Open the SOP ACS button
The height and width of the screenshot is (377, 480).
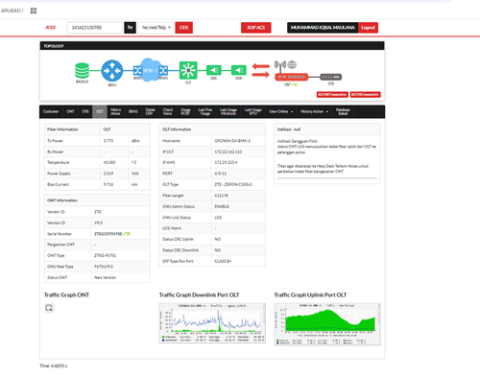pos(256,28)
